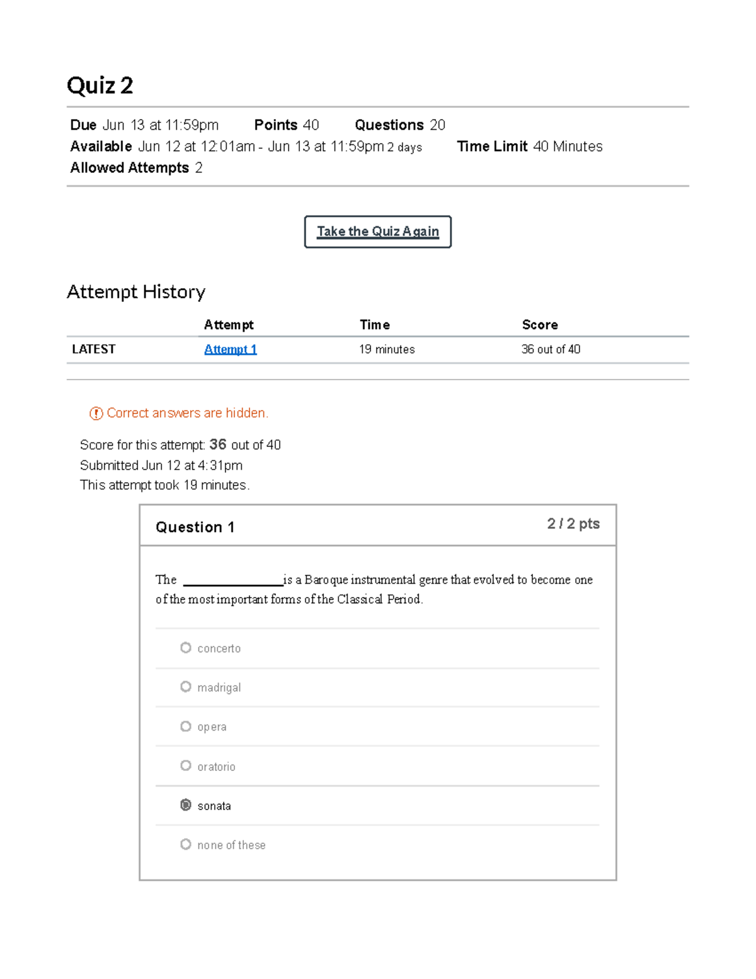Viewport: 756px width, 979px height.
Task: Open the Attempt 1 link
Action: (x=230, y=349)
